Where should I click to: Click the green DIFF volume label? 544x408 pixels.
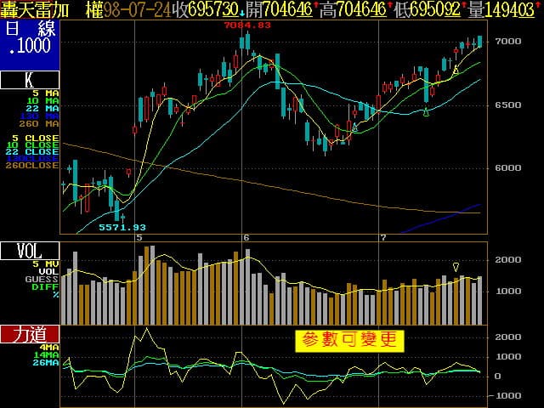click(x=47, y=286)
